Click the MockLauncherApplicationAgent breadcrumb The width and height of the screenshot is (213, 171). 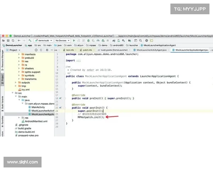click(x=158, y=45)
